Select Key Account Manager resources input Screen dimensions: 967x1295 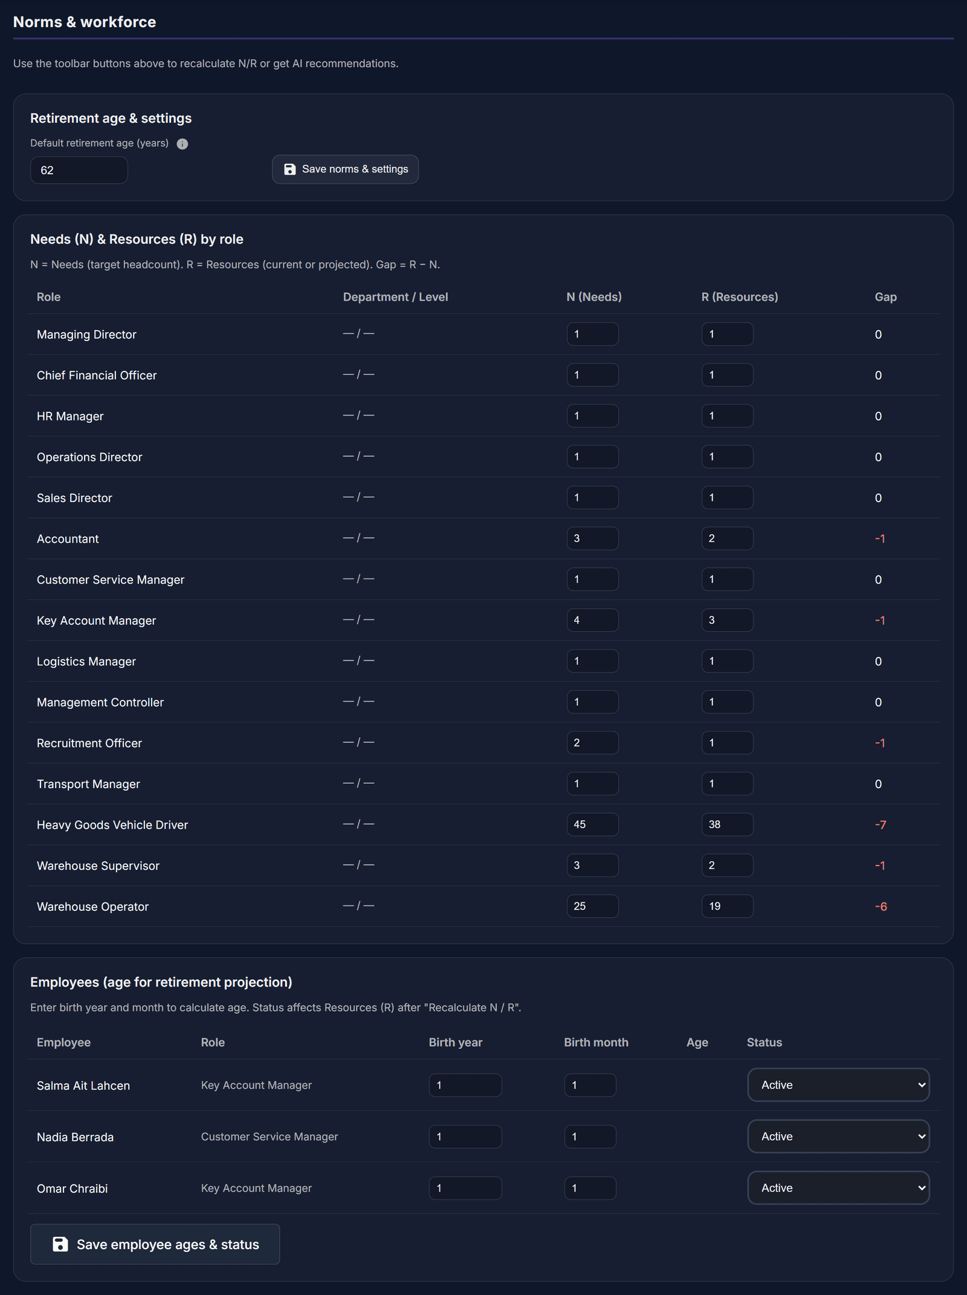pos(727,620)
